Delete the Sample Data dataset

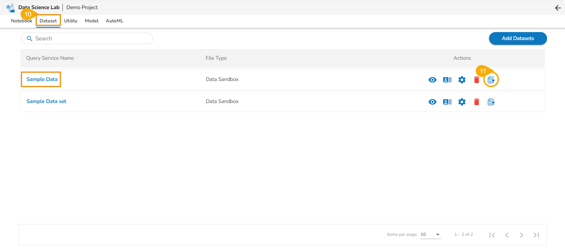(476, 80)
